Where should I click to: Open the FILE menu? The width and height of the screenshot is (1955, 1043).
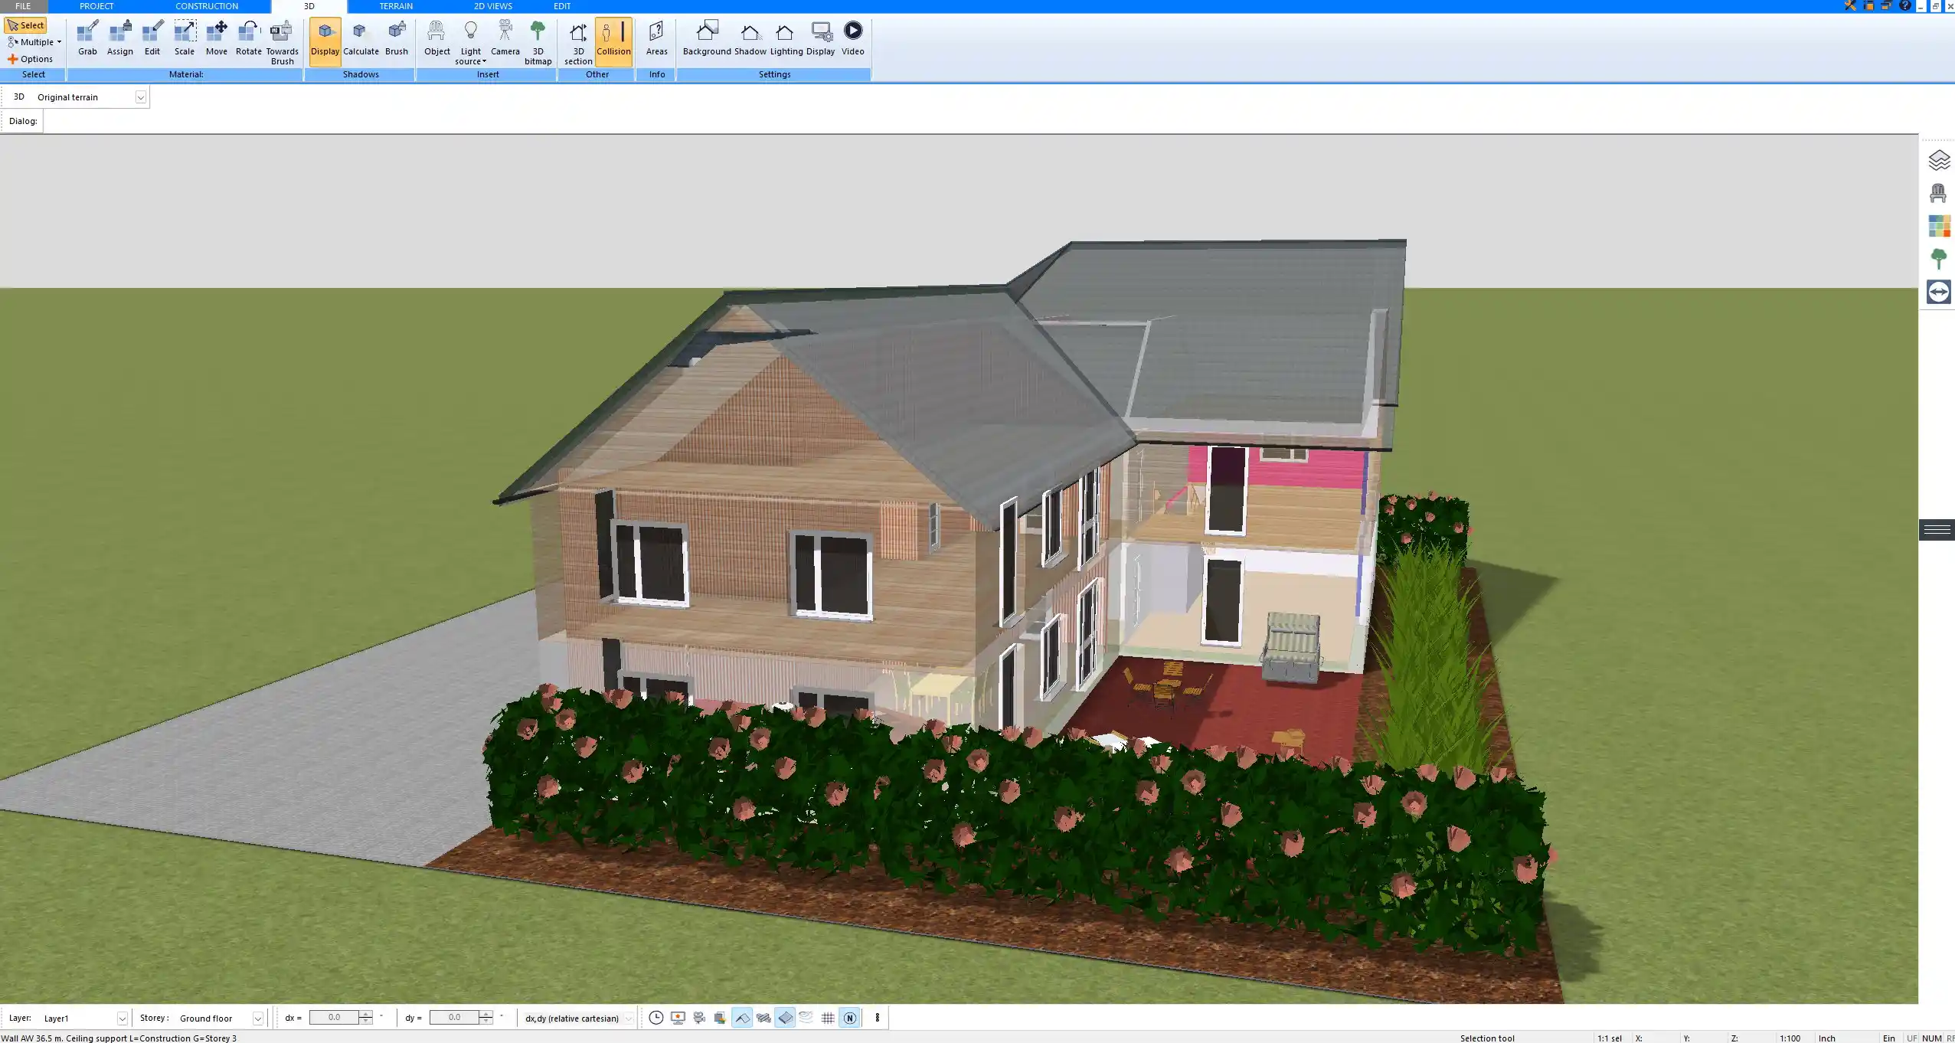tap(22, 5)
